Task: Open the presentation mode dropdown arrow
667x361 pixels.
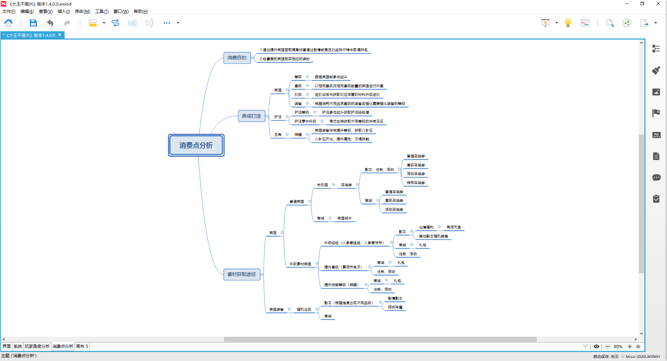Action: pos(557,23)
